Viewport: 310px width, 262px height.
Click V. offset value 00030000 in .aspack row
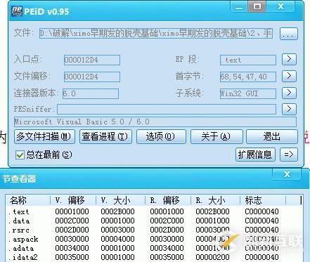[72, 239]
